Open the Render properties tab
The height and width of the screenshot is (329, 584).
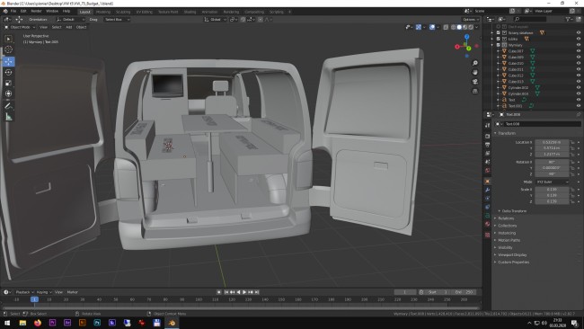[x=488, y=136]
